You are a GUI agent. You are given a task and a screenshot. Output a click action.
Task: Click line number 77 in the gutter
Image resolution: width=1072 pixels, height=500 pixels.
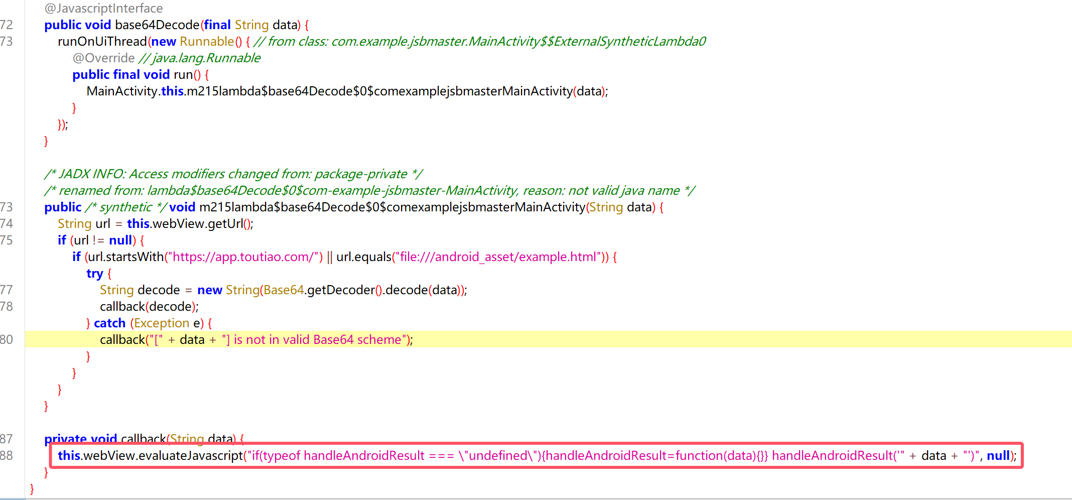pyautogui.click(x=7, y=290)
